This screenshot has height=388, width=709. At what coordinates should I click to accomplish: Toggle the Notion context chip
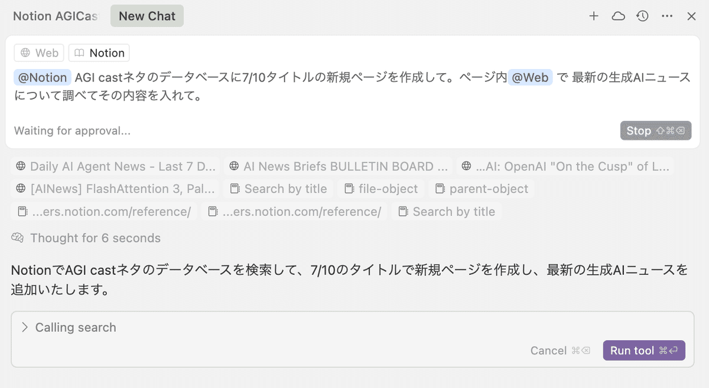(x=99, y=53)
